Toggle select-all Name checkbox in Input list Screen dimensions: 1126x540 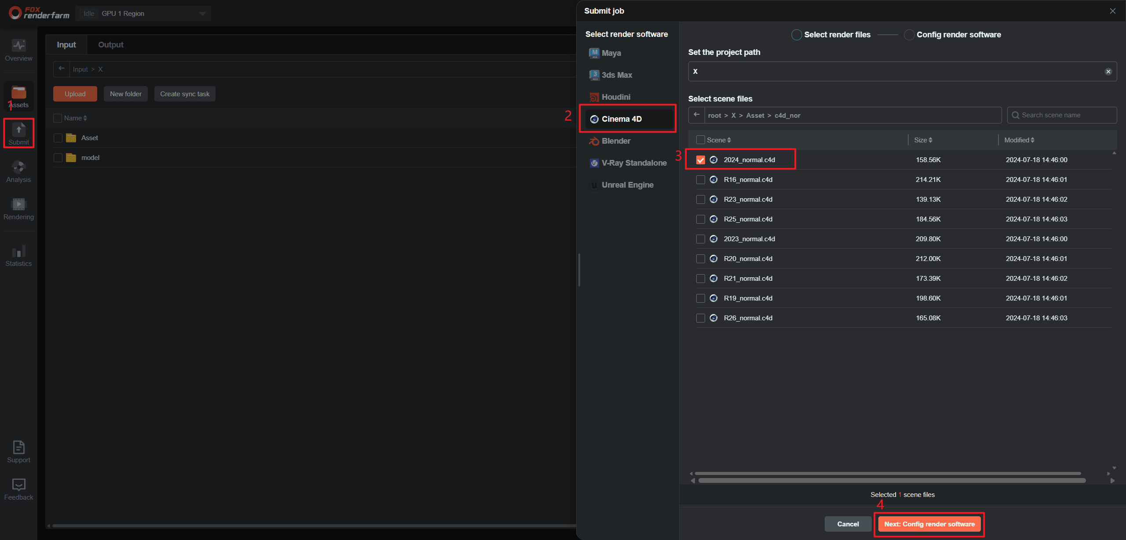[58, 118]
